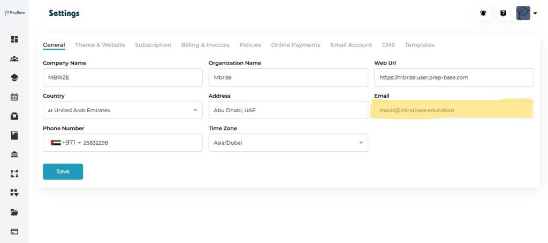Go to the Online Payments tab
548x243 pixels.
[x=295, y=45]
